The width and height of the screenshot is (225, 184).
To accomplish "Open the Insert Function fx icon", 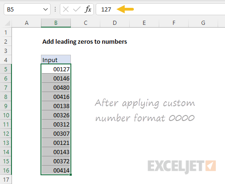I will (88, 9).
